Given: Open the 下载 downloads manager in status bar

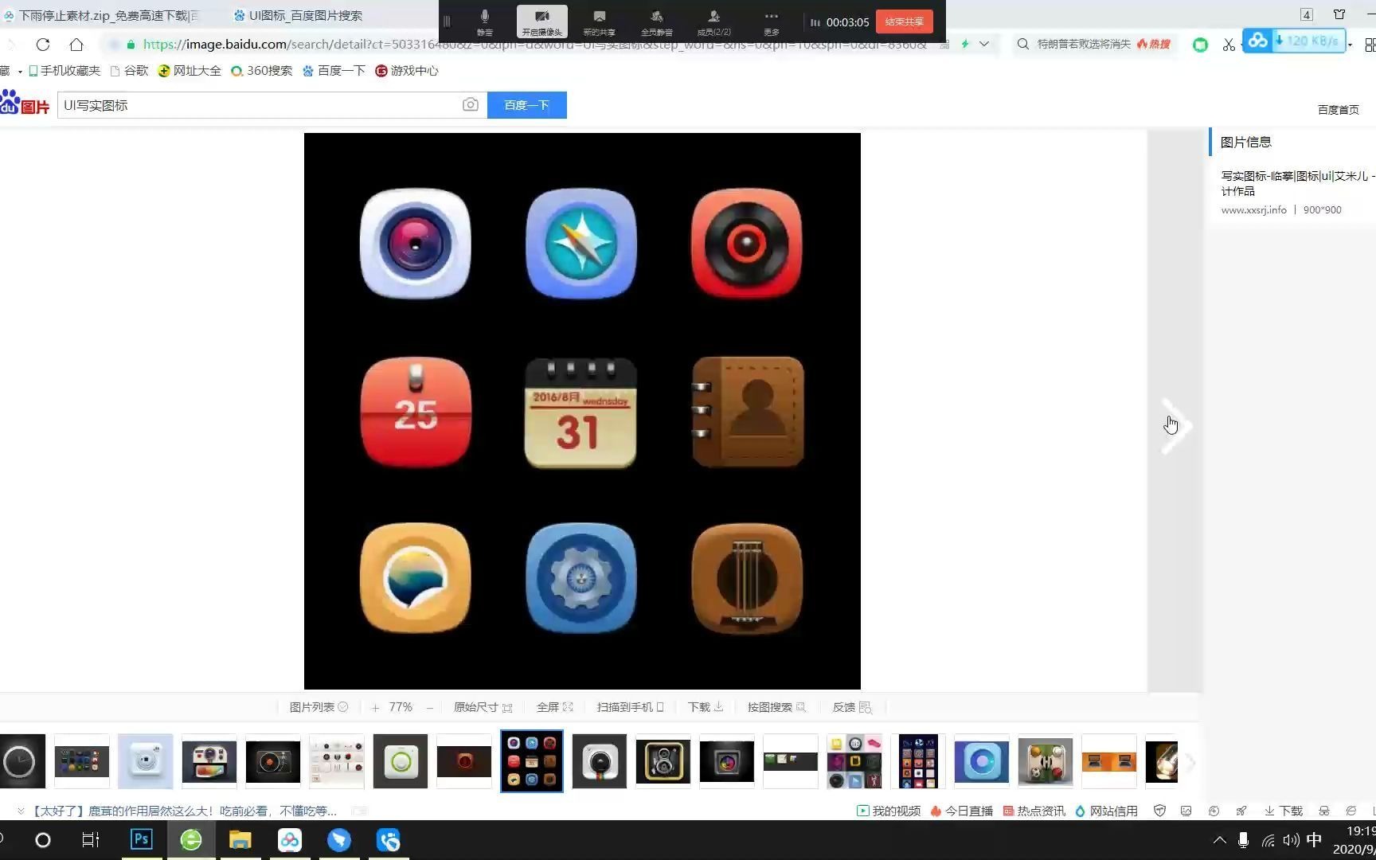Looking at the screenshot, I should coord(1284,811).
